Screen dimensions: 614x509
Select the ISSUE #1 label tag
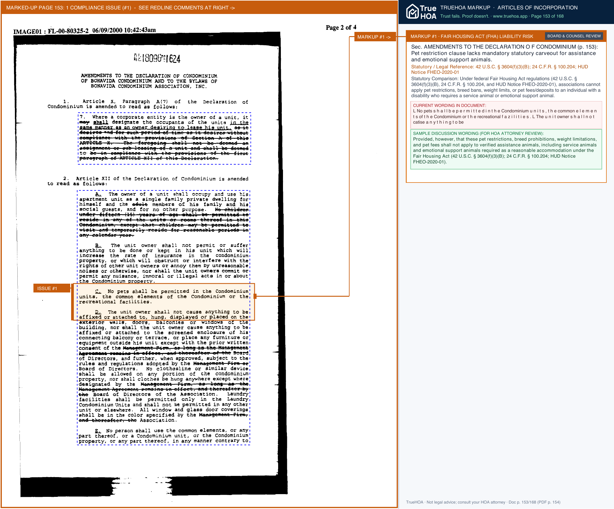point(52,288)
